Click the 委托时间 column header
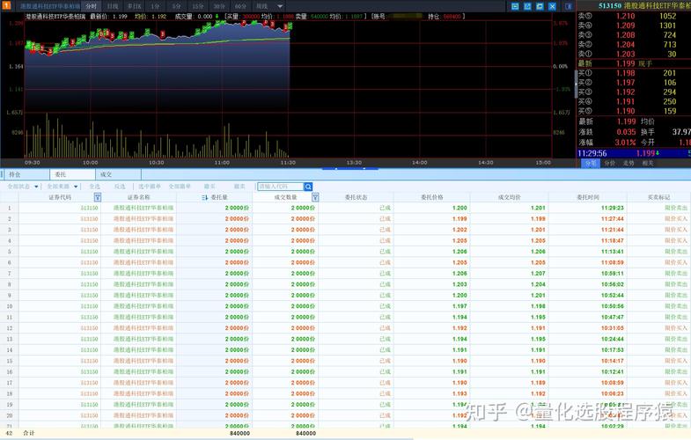This screenshot has height=440, width=691. pyautogui.click(x=587, y=197)
